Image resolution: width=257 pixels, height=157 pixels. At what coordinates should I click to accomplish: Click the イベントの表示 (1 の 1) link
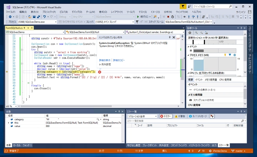pyautogui.click(x=204, y=90)
